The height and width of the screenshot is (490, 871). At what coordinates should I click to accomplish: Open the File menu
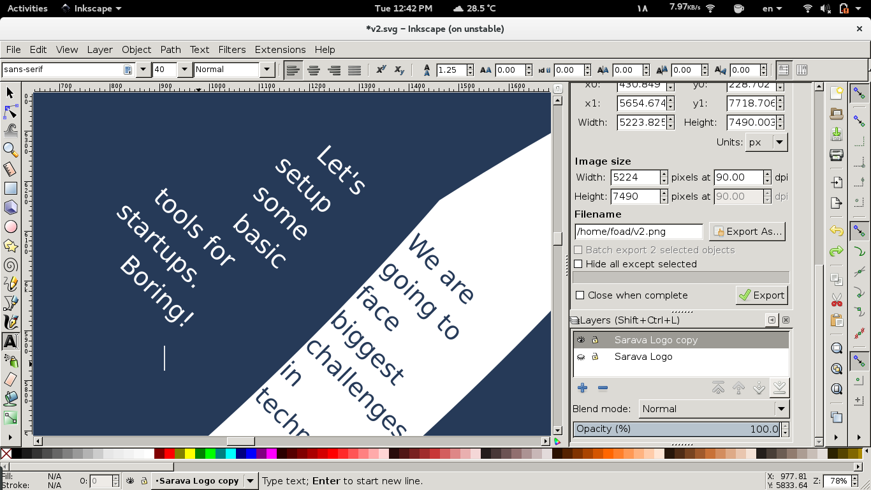[x=13, y=50]
